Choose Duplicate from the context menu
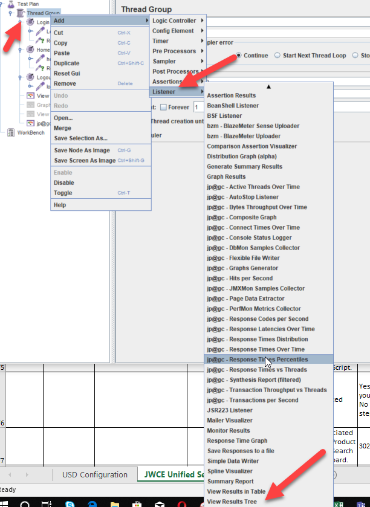Image resolution: width=370 pixels, height=507 pixels. [67, 63]
